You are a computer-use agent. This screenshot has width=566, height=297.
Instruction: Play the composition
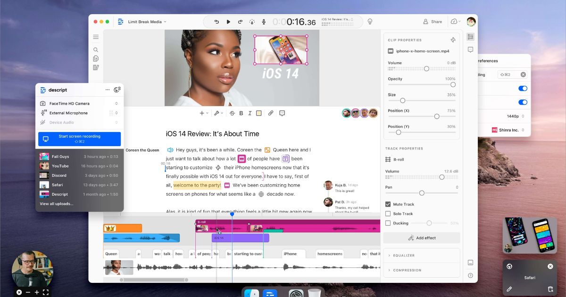[x=228, y=22]
